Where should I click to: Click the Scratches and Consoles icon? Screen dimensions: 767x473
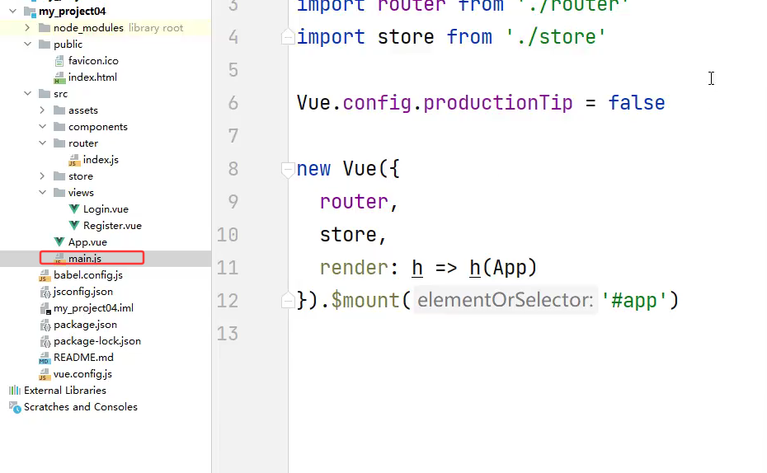(14, 407)
